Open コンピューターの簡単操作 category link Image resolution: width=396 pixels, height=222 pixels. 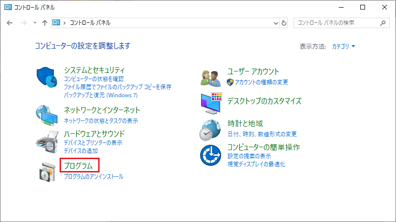click(x=264, y=147)
